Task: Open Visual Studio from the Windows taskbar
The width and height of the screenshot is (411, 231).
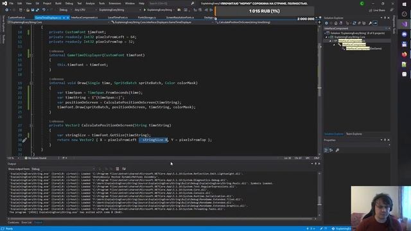Action: click(404, 24)
